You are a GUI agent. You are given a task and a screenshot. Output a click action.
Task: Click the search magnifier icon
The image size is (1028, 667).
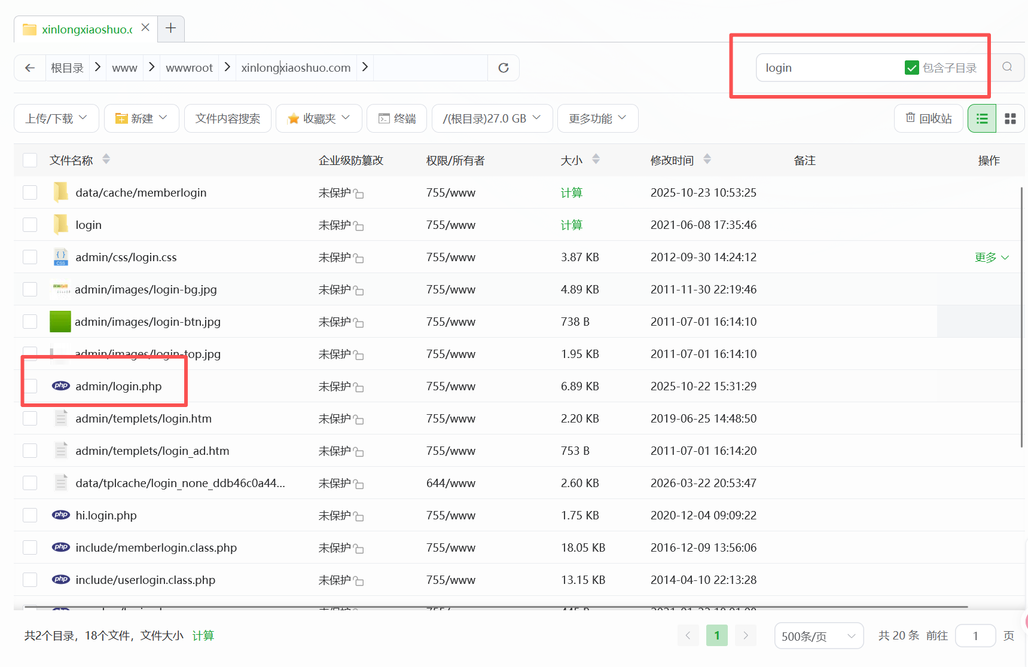pyautogui.click(x=1007, y=67)
